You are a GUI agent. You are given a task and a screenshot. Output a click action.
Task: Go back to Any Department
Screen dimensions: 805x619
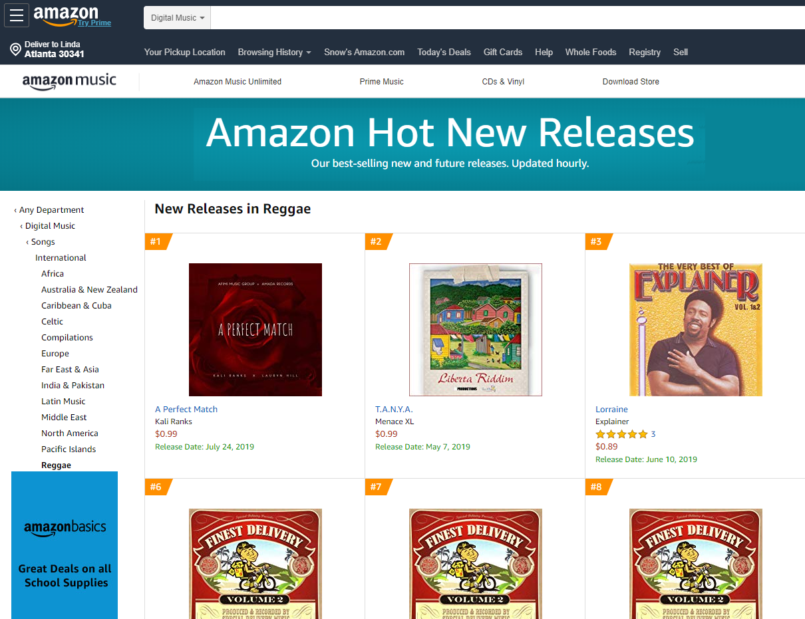coord(49,210)
